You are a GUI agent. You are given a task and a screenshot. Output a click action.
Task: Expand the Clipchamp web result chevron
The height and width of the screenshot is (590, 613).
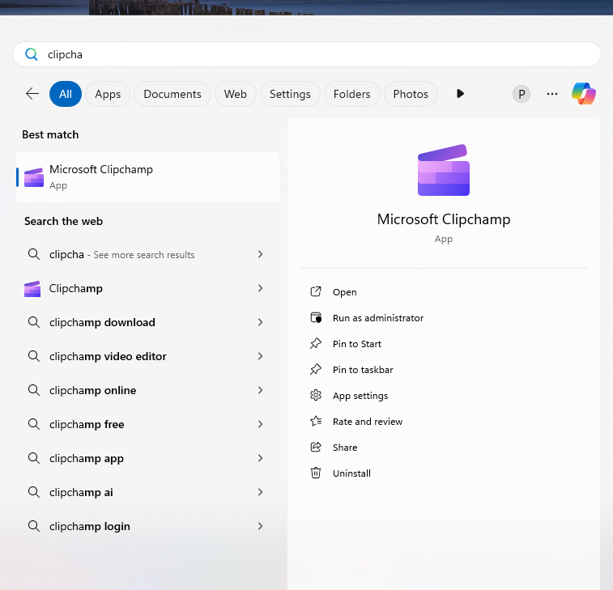coord(261,288)
